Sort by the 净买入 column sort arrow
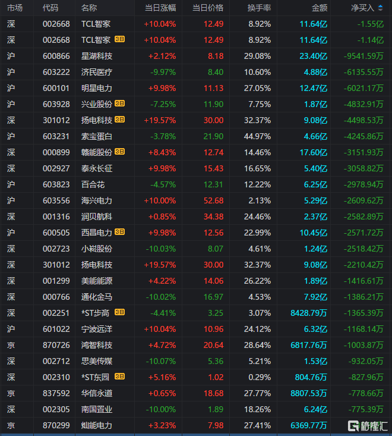 380,8
